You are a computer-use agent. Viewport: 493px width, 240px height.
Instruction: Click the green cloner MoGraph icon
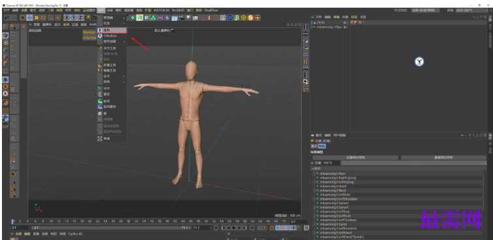coord(153,18)
